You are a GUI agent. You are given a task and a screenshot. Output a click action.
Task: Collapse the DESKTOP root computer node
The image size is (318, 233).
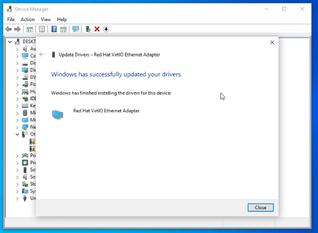[9, 42]
